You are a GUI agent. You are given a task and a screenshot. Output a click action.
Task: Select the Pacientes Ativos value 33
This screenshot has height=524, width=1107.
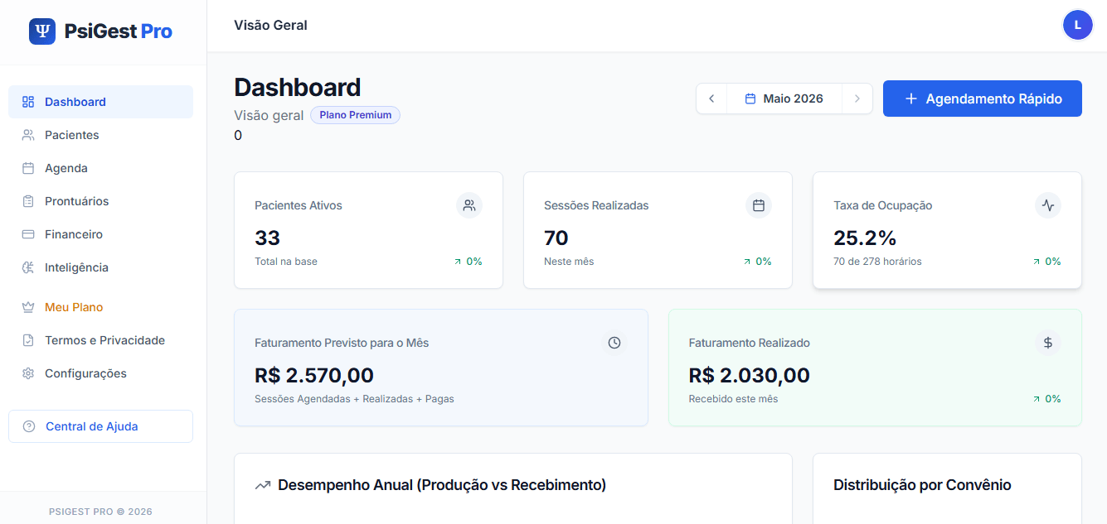[x=267, y=238]
